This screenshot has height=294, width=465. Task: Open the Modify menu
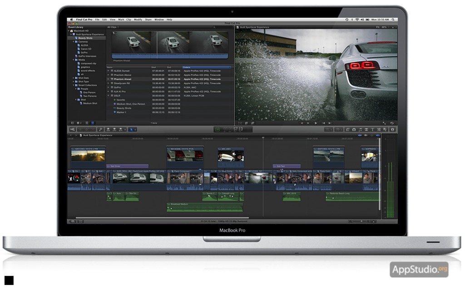(138, 20)
